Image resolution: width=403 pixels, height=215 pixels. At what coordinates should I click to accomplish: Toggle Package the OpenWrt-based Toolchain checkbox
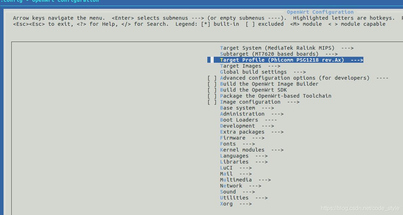point(212,96)
